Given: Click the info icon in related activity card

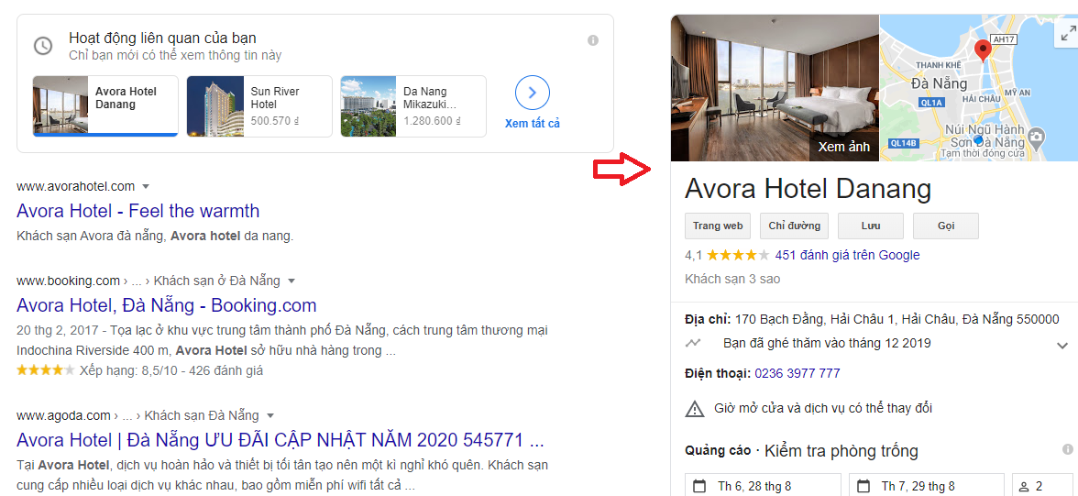Looking at the screenshot, I should point(592,40).
